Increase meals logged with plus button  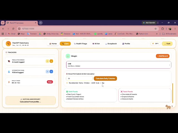coord(51,61)
